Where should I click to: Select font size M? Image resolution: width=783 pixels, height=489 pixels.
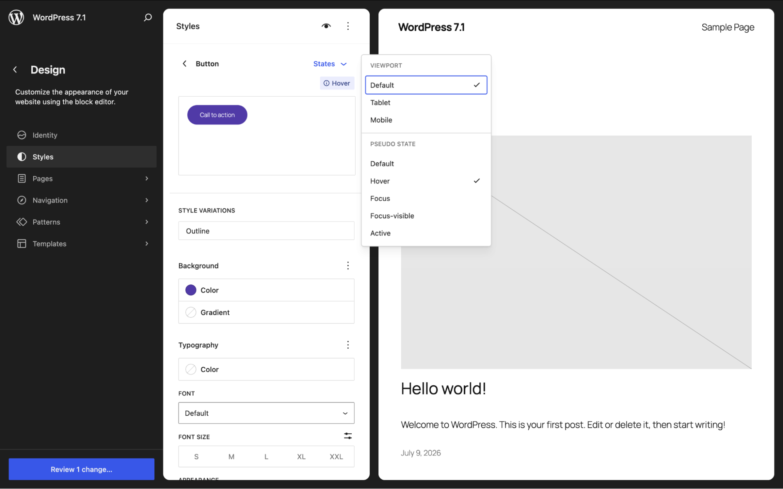point(231,457)
